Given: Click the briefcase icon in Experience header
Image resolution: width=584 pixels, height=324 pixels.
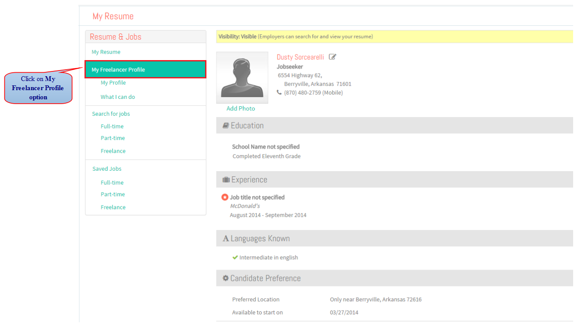Looking at the screenshot, I should click(x=226, y=180).
